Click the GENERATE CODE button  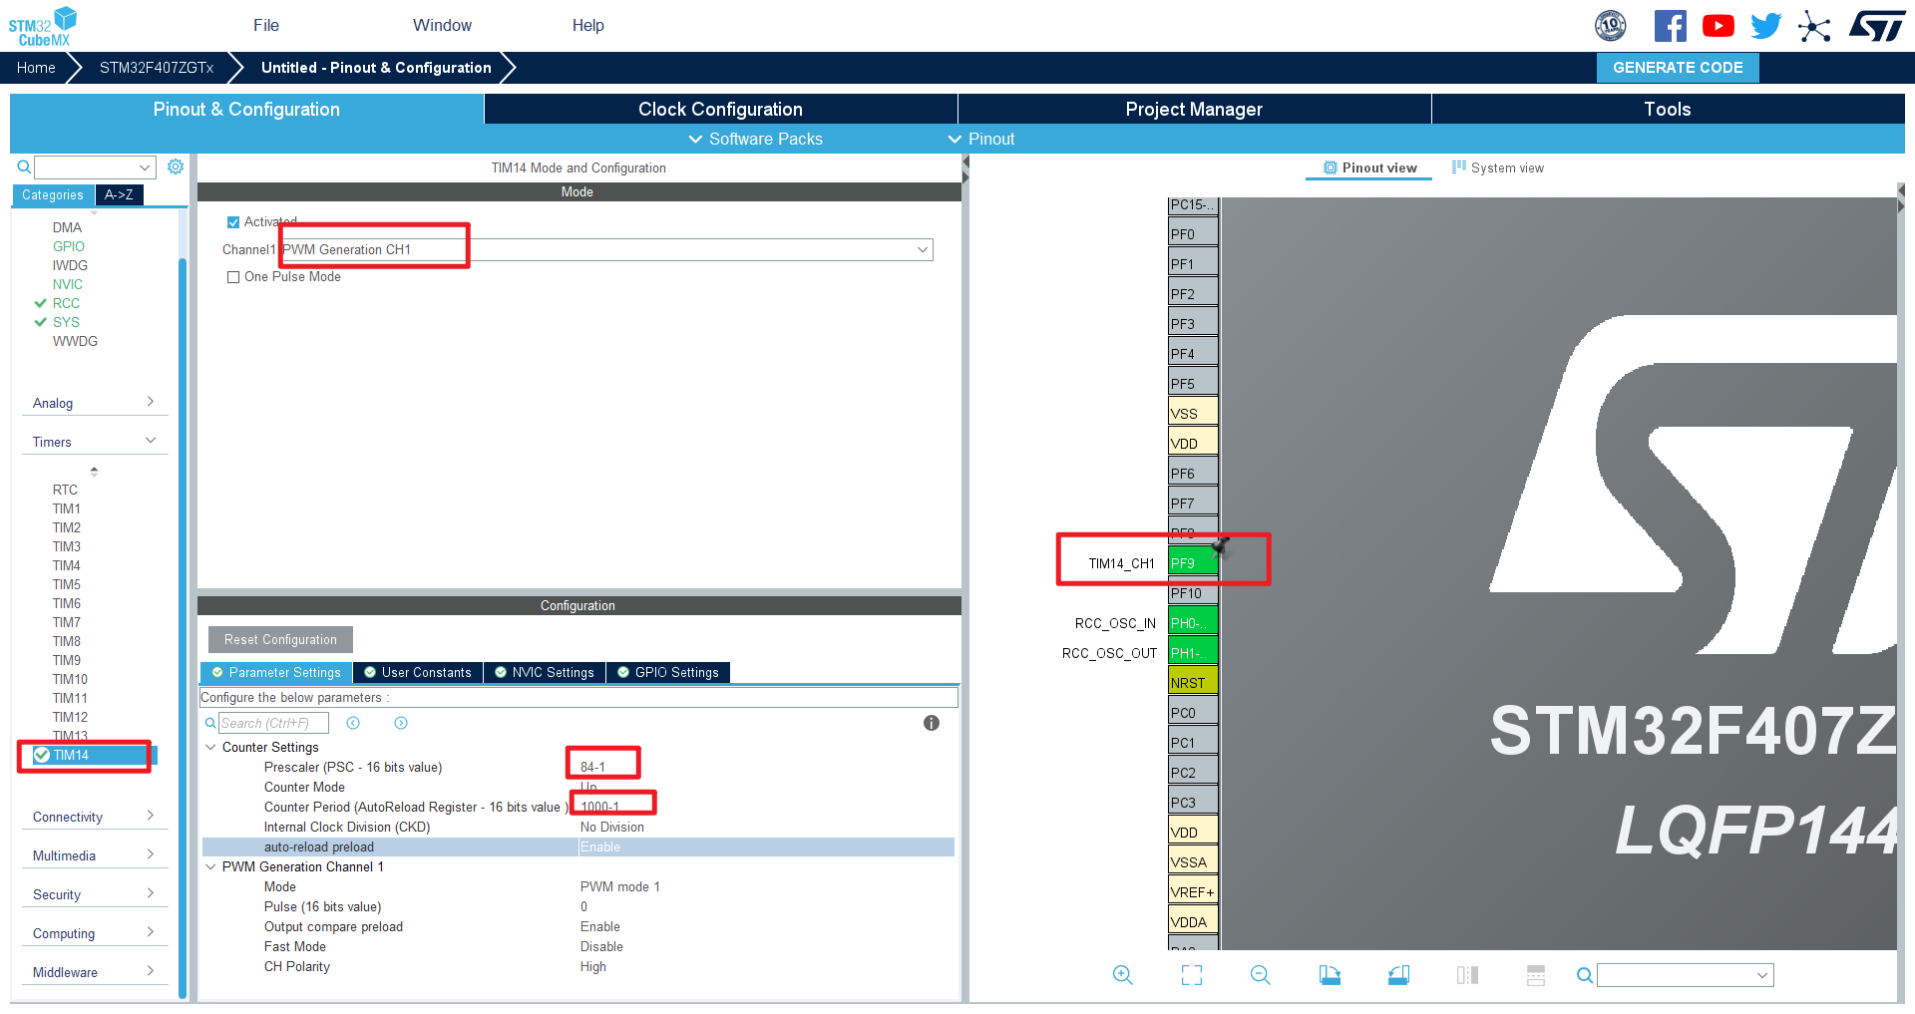(1678, 68)
